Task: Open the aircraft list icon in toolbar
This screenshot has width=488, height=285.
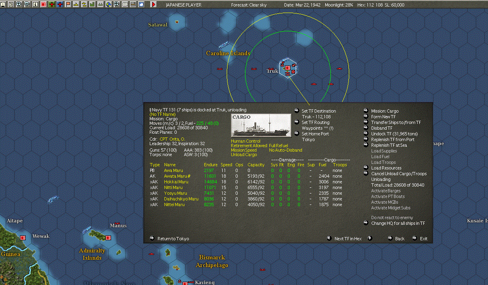Action: [19, 4]
